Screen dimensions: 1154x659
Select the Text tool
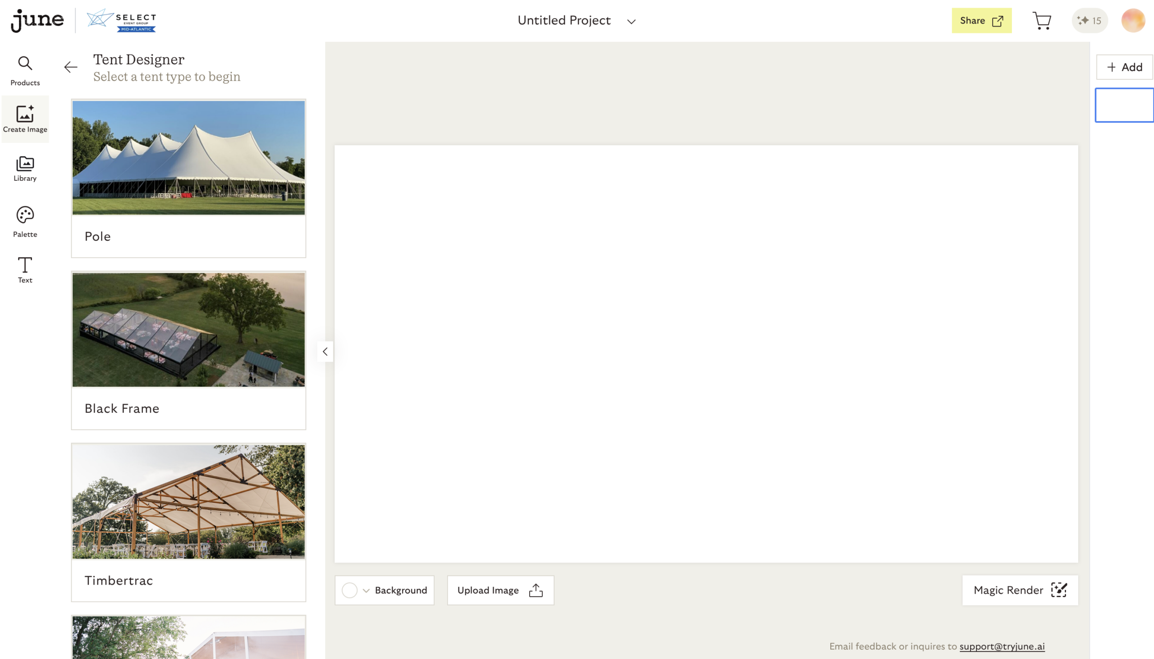click(x=25, y=270)
